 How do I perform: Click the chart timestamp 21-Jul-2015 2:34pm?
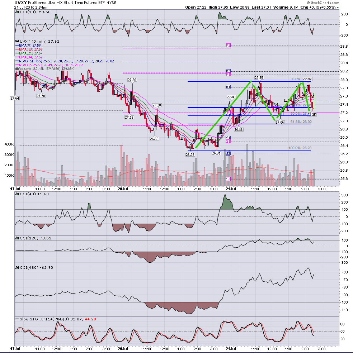coord(31,8)
